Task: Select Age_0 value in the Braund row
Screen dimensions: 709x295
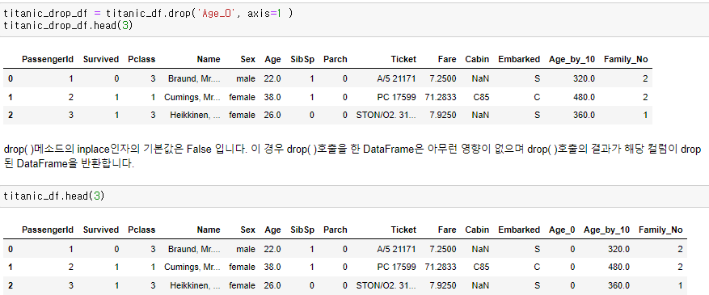Action: click(572, 250)
